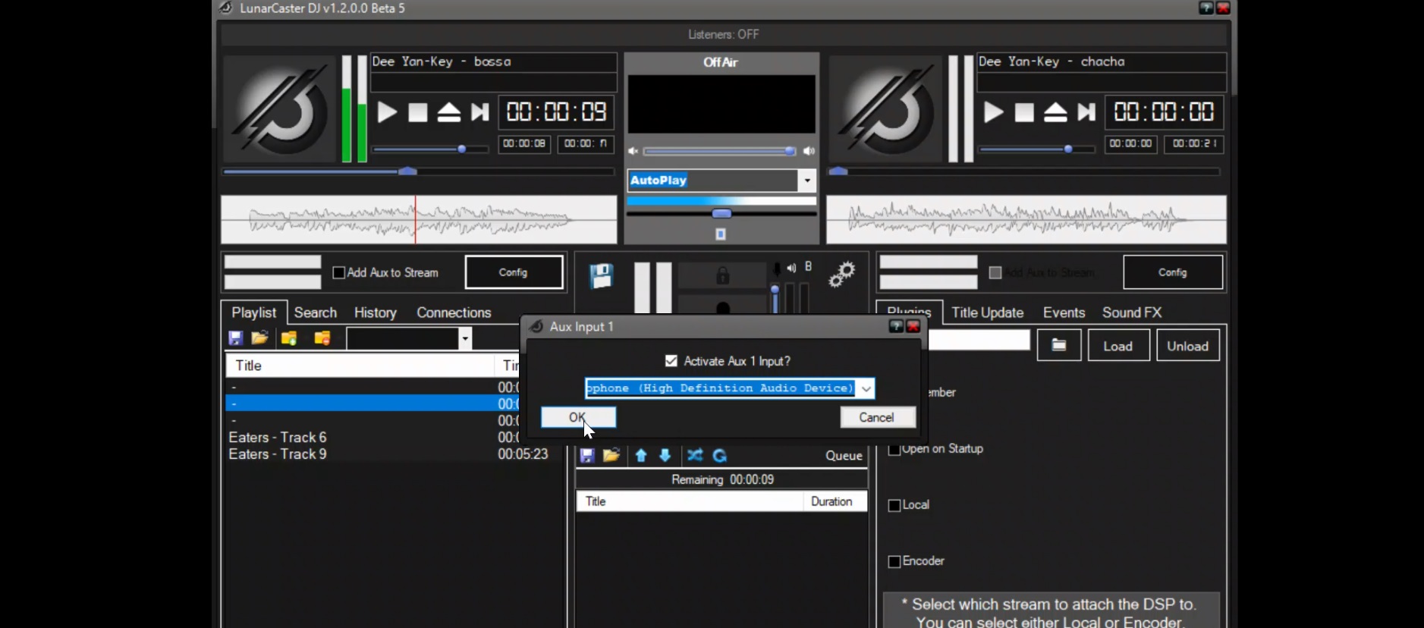Viewport: 1424px width, 628px height.
Task: Adjust the master volume slider
Action: [720, 151]
